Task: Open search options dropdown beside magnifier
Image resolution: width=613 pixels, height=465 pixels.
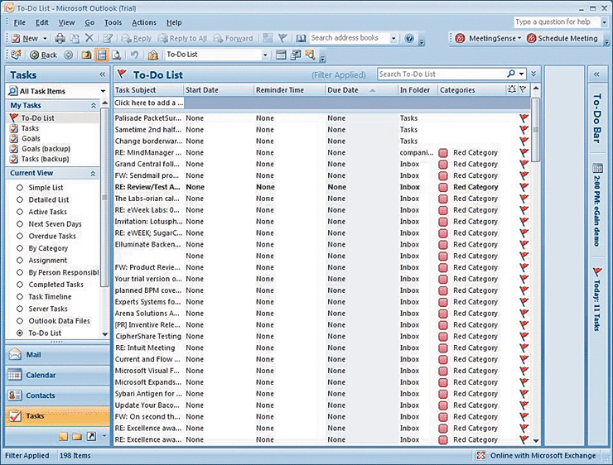Action: coord(522,74)
